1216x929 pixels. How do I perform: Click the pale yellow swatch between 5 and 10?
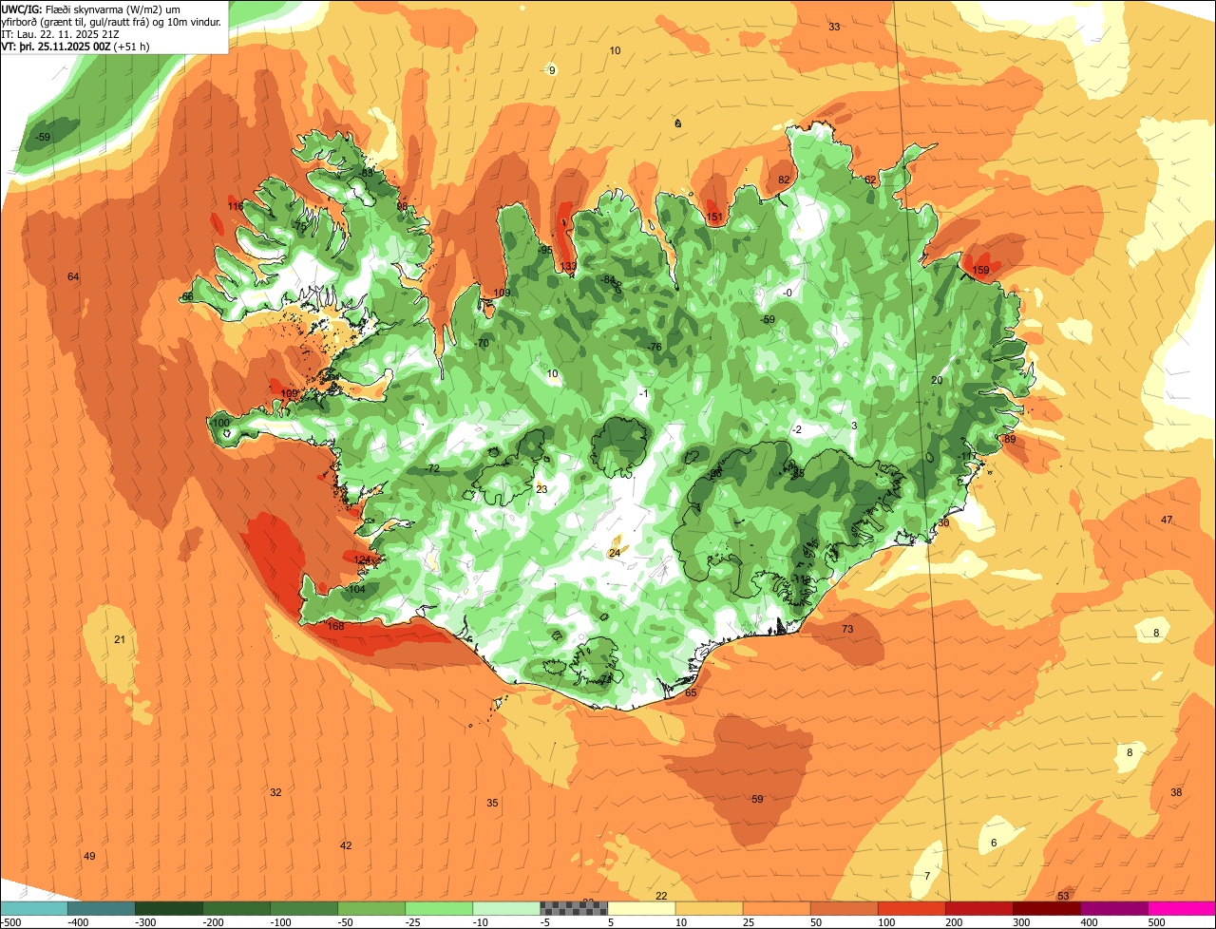641,908
